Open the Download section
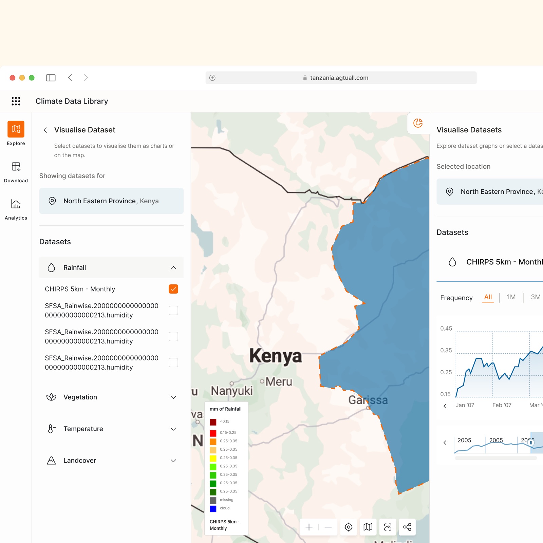Image resolution: width=543 pixels, height=543 pixels. coord(16,172)
